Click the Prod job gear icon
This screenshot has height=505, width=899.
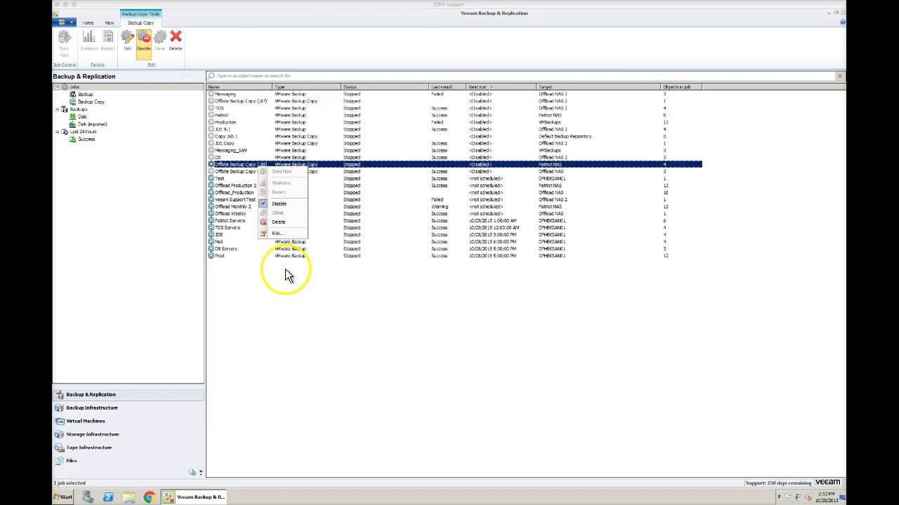[211, 255]
